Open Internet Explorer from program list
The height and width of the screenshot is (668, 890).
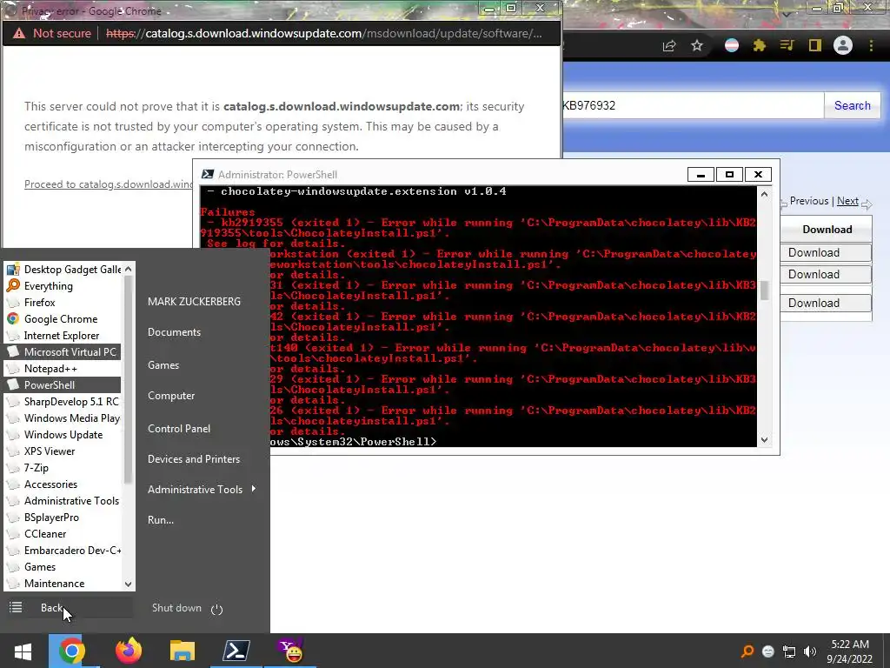point(63,335)
